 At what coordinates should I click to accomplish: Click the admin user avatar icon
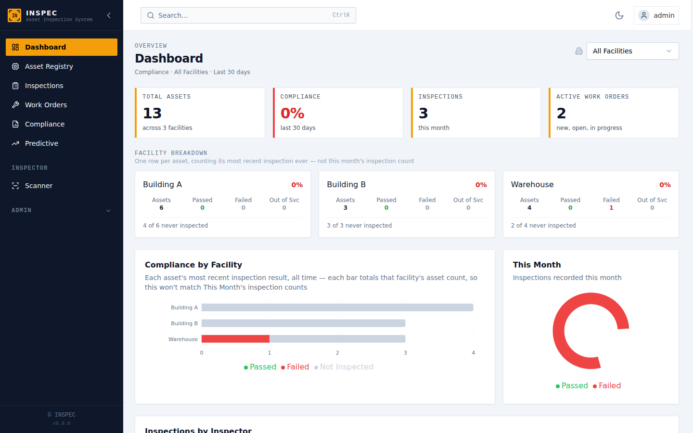click(x=644, y=15)
